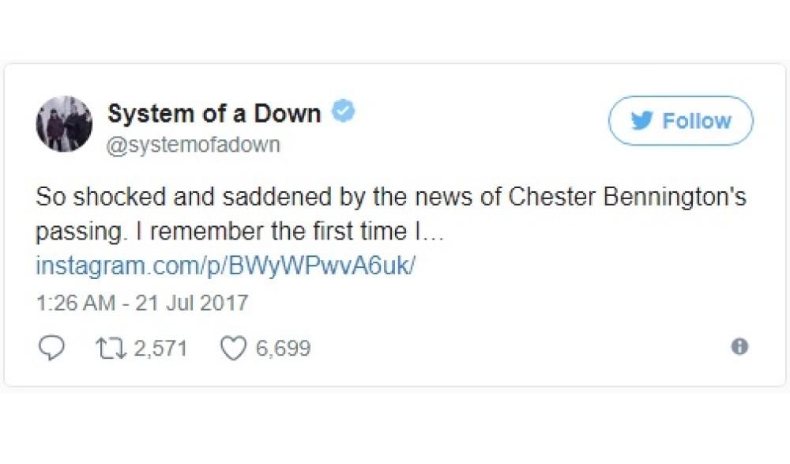Click the words "Chester Bennington's" in the tweet
The width and height of the screenshot is (790, 464).
(626, 197)
